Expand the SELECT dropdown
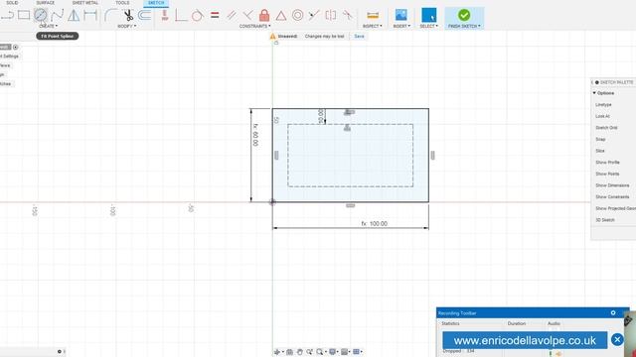 pyautogui.click(x=428, y=26)
